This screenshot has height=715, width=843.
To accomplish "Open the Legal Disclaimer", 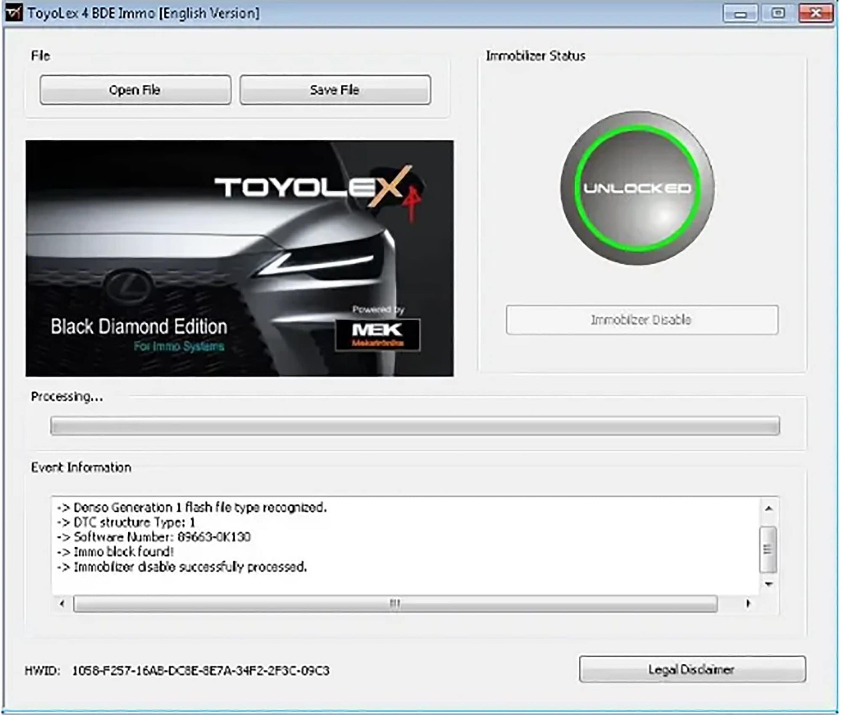I will [x=692, y=669].
